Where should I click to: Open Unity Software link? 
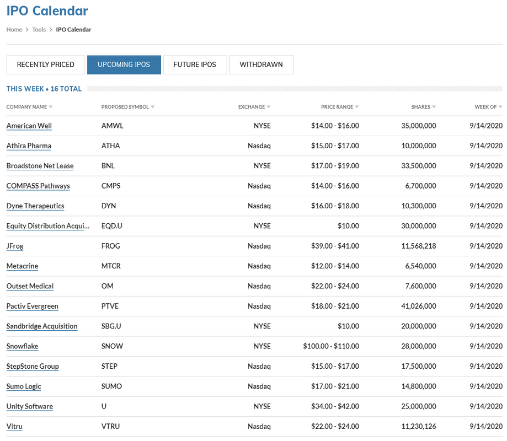(x=30, y=406)
